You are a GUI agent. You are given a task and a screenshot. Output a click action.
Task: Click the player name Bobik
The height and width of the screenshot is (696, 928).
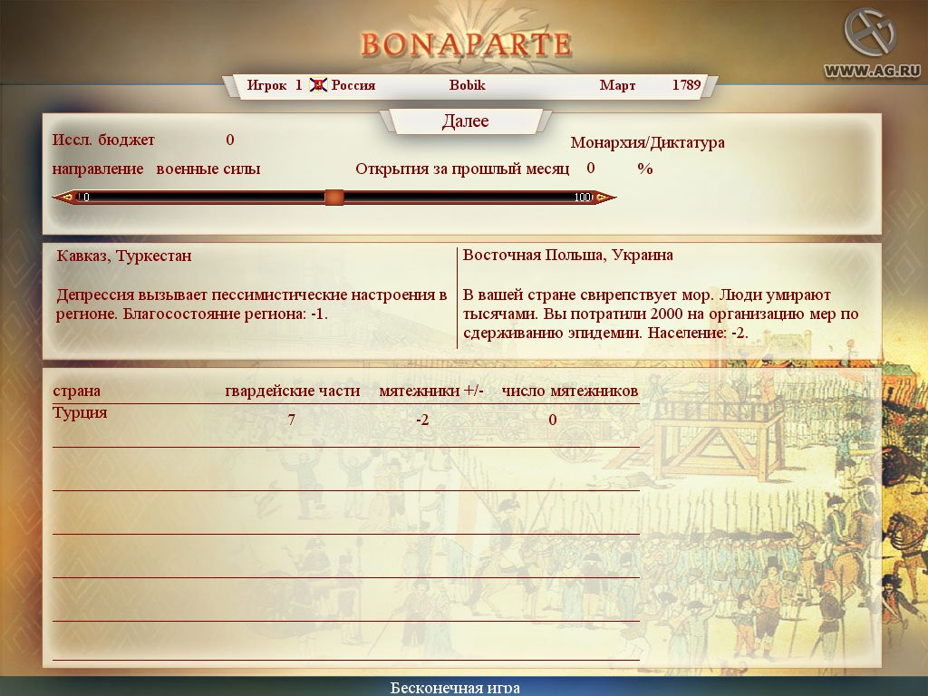(x=467, y=84)
